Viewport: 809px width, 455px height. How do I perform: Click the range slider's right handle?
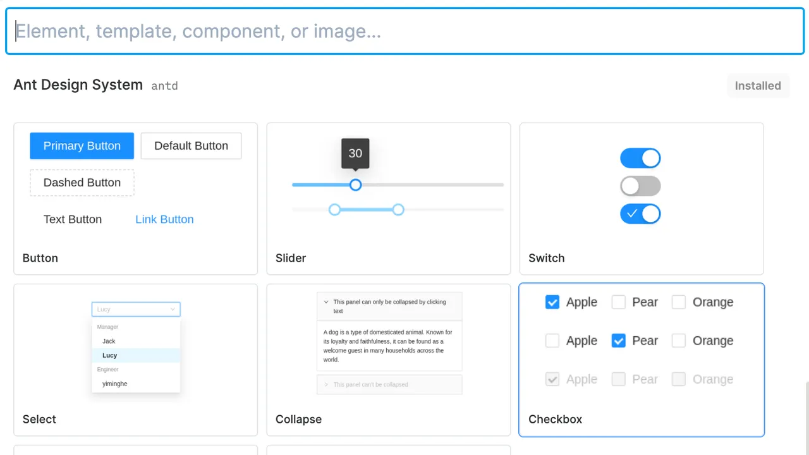coord(398,209)
